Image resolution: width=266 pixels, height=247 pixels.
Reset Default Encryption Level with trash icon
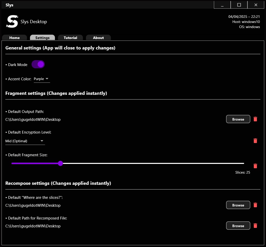pos(255,141)
